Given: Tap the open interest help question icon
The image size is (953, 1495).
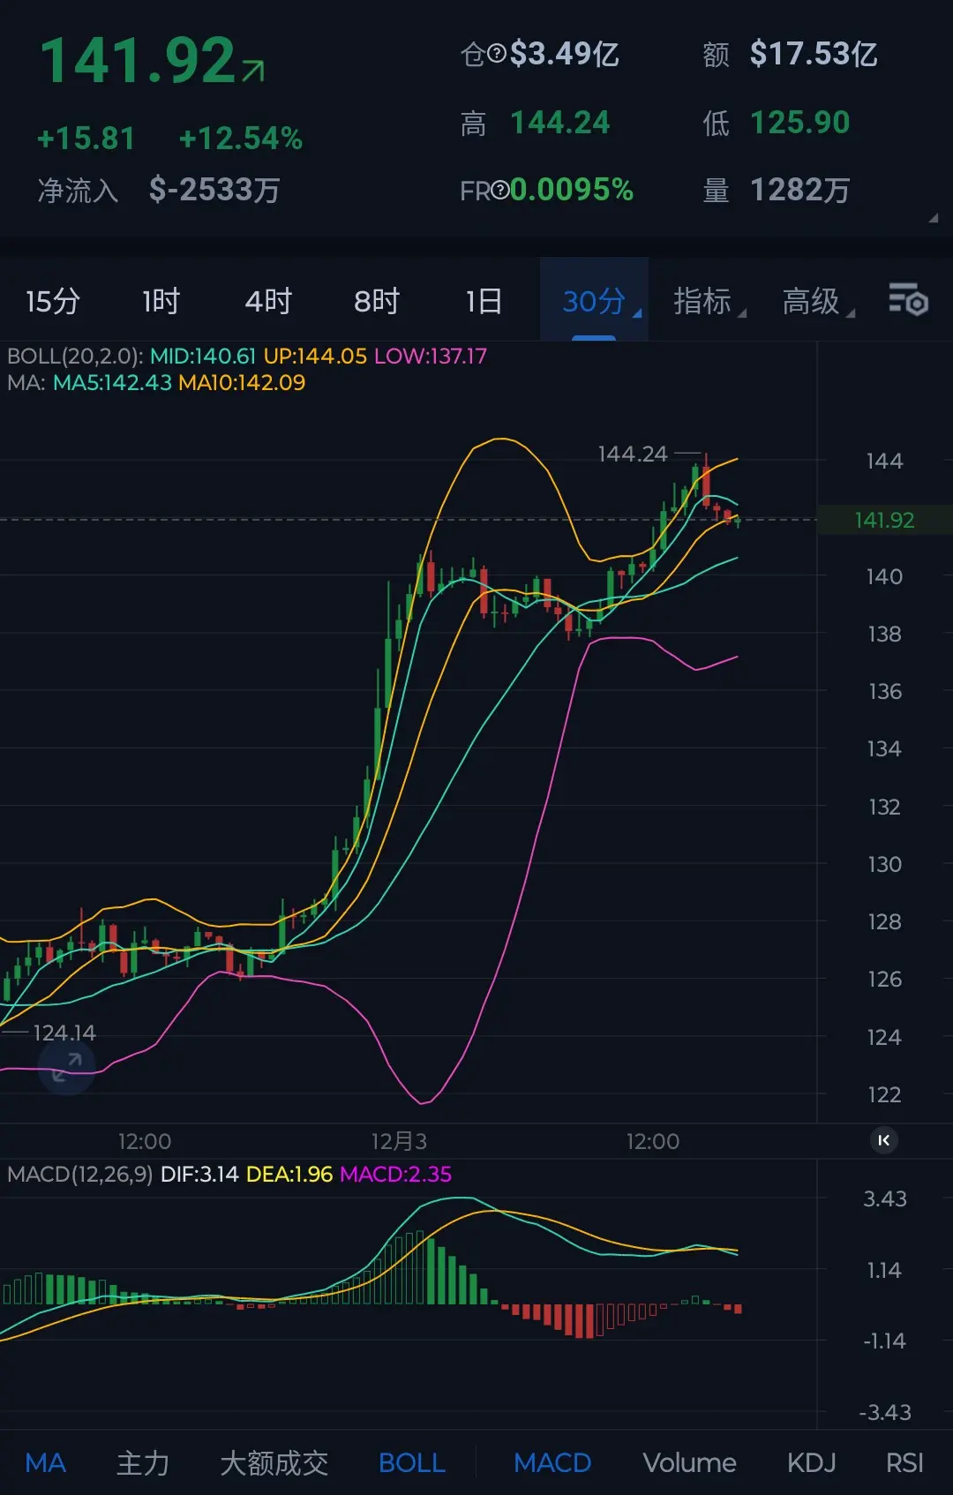Looking at the screenshot, I should pos(497,55).
